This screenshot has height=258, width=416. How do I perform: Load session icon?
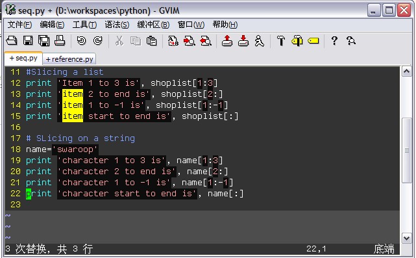tap(227, 41)
